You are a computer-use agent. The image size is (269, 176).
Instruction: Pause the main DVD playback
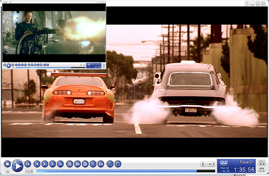[28, 164]
